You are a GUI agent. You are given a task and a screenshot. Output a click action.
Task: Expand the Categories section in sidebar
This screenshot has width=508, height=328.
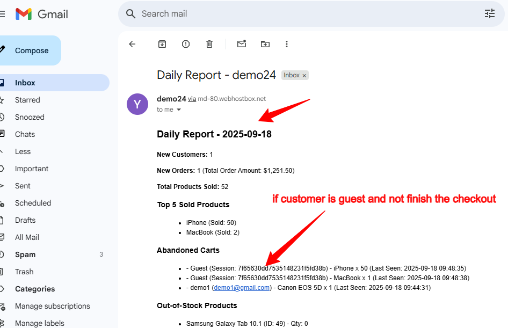click(34, 289)
